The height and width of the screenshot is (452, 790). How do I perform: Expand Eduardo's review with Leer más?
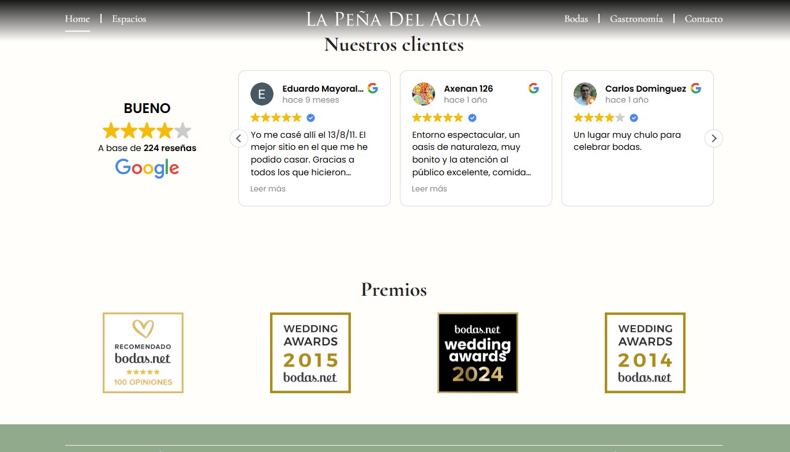point(268,189)
